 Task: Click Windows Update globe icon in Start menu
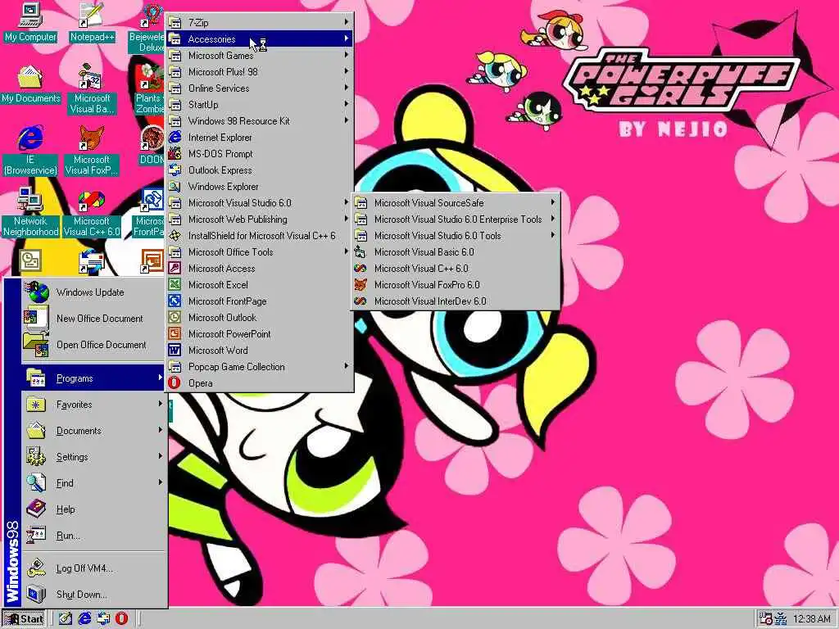[x=38, y=292]
